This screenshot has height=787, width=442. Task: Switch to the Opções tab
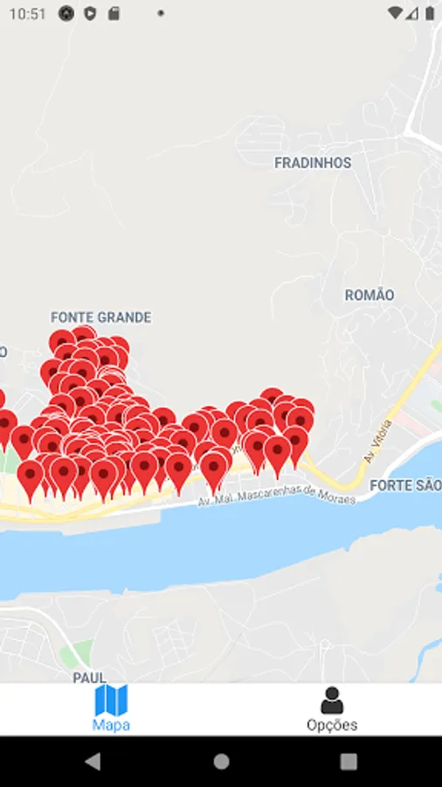click(x=332, y=709)
